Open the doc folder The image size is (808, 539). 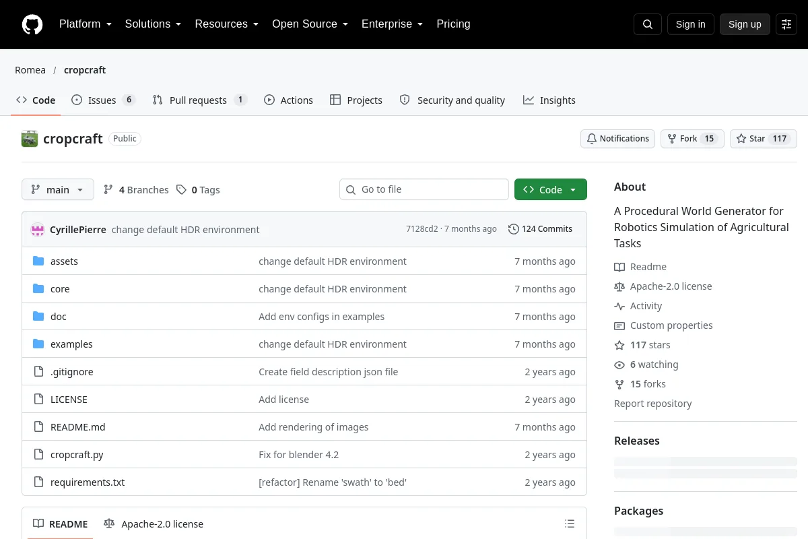click(59, 317)
